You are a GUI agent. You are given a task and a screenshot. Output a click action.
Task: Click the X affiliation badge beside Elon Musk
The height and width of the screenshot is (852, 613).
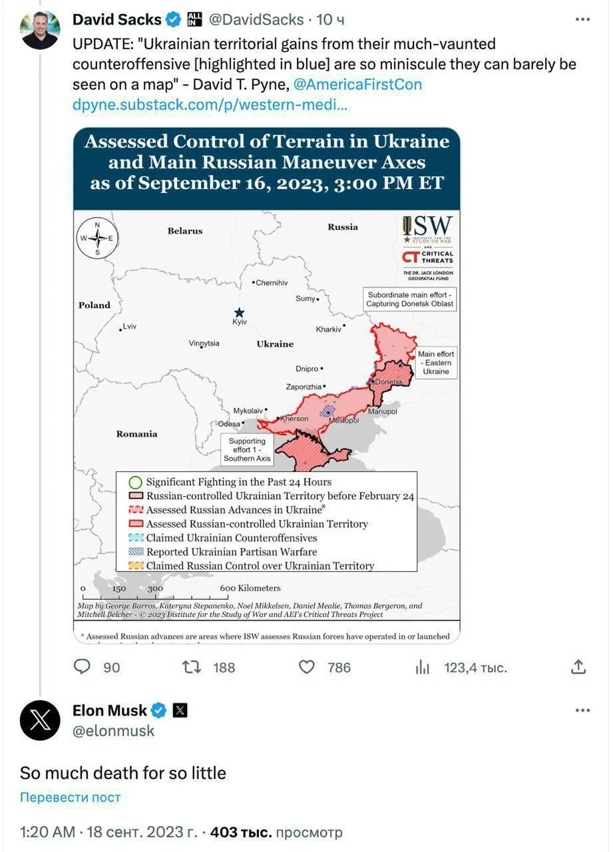coord(180,710)
